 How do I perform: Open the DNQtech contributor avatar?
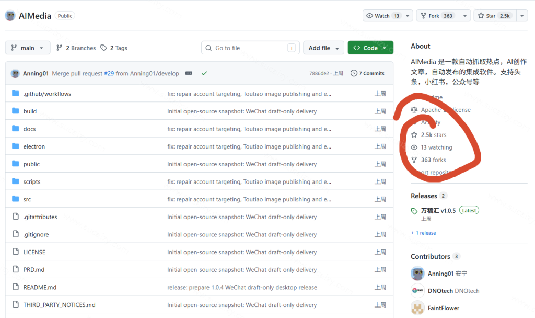pyautogui.click(x=417, y=291)
